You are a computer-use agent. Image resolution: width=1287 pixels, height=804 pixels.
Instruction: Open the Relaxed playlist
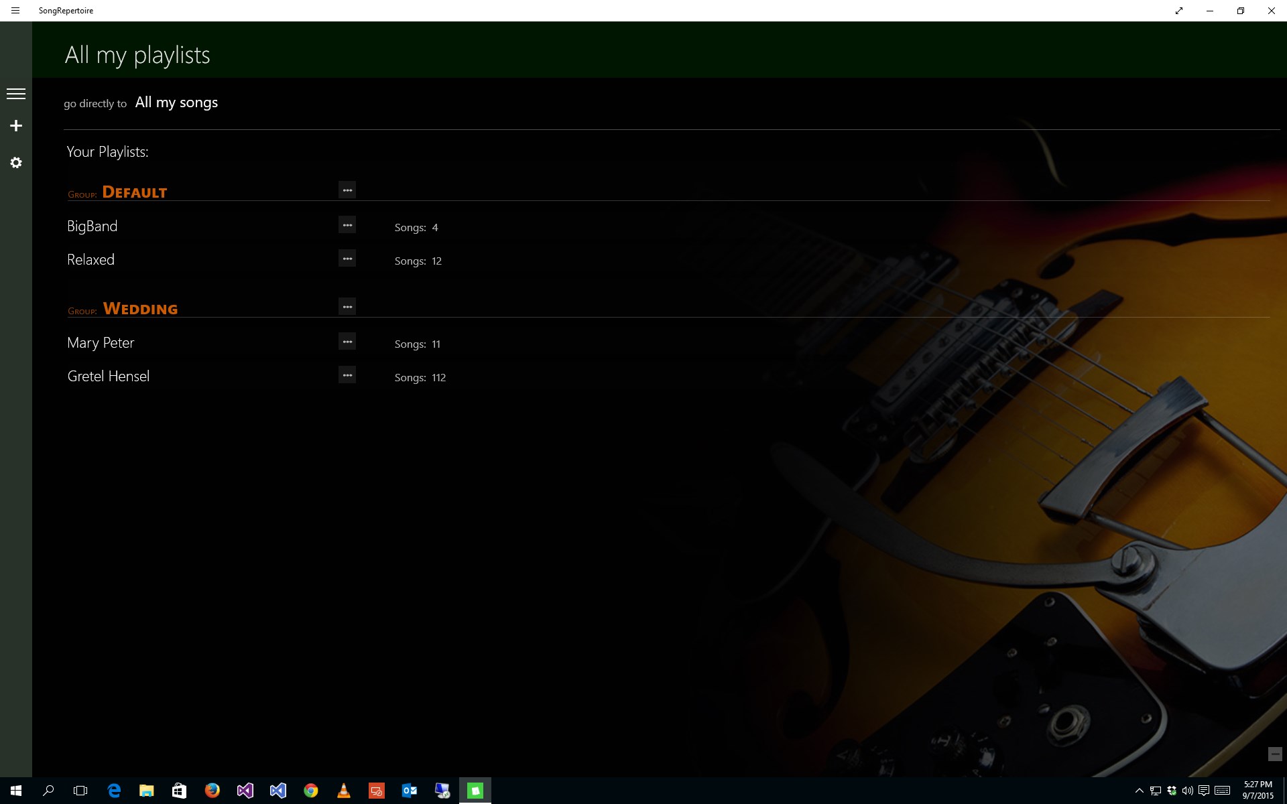(91, 260)
